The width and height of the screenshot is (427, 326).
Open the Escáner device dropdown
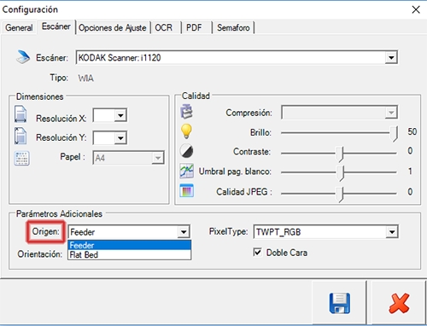tap(391, 58)
